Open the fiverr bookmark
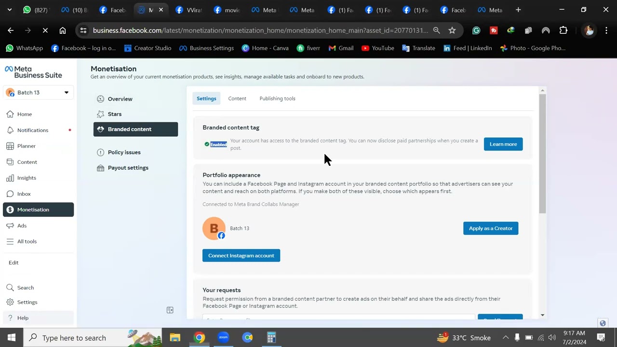This screenshot has height=347, width=617. click(308, 48)
